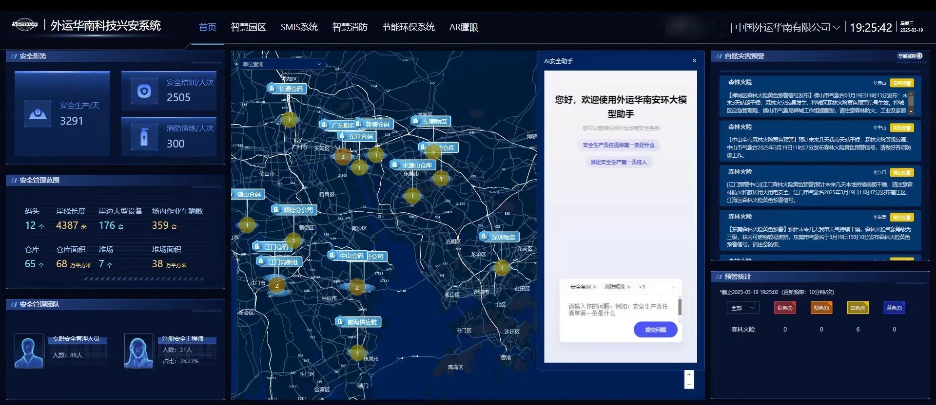
Task: Filter warnings by 橙色(0) swatch
Action: [x=821, y=308]
